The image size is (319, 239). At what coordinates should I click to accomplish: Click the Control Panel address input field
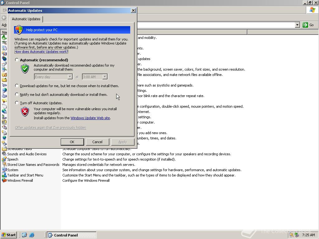[216, 25]
